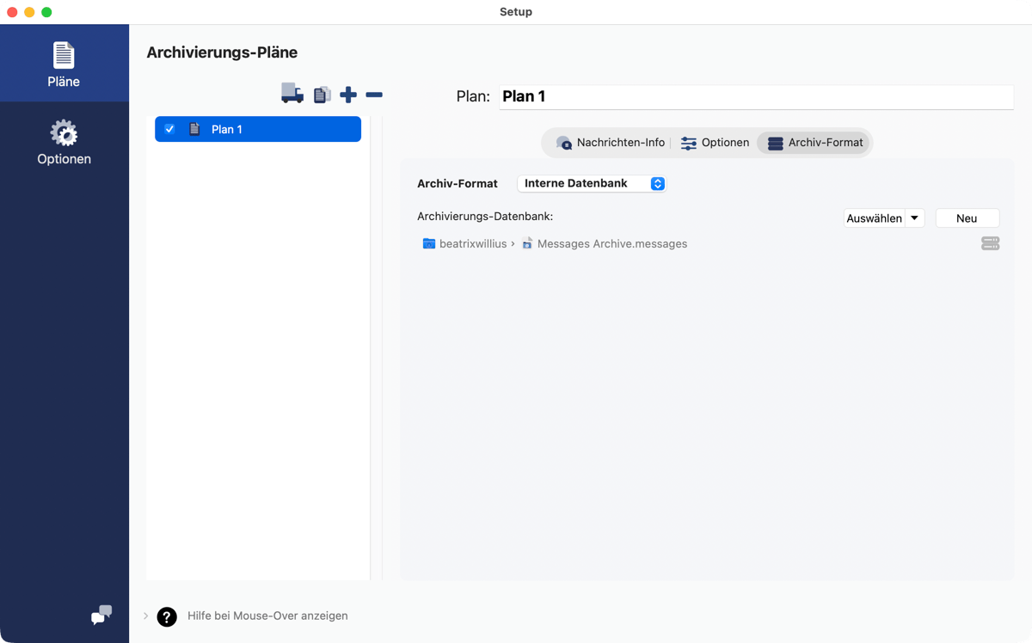This screenshot has height=643, width=1032.
Task: Close the Setup window
Action: [x=12, y=12]
